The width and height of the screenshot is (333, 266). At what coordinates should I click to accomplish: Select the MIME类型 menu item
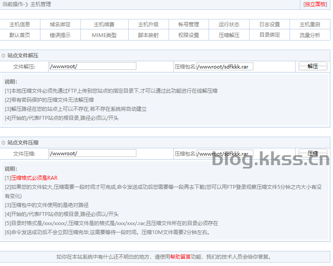pos(104,35)
